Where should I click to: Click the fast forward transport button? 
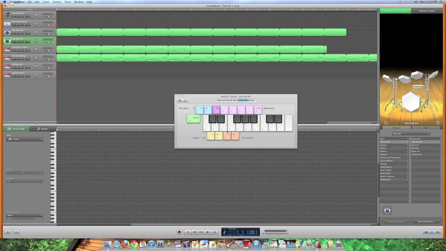tap(201, 232)
